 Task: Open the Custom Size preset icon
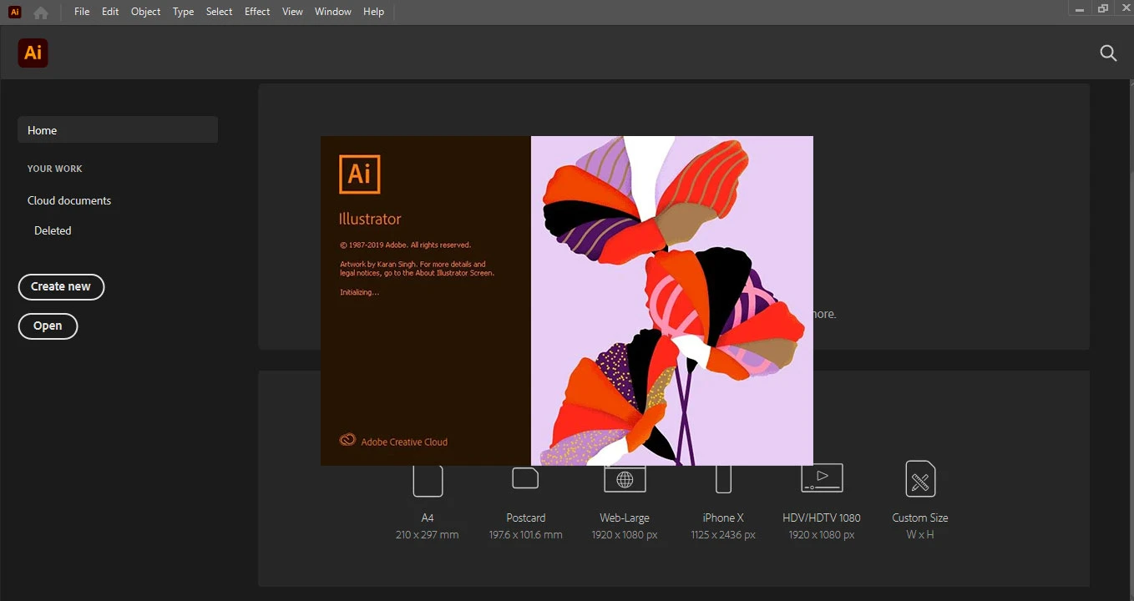click(x=919, y=479)
